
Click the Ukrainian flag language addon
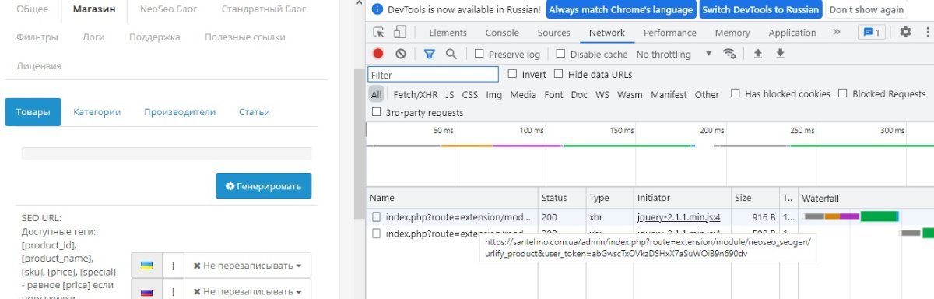click(x=146, y=266)
